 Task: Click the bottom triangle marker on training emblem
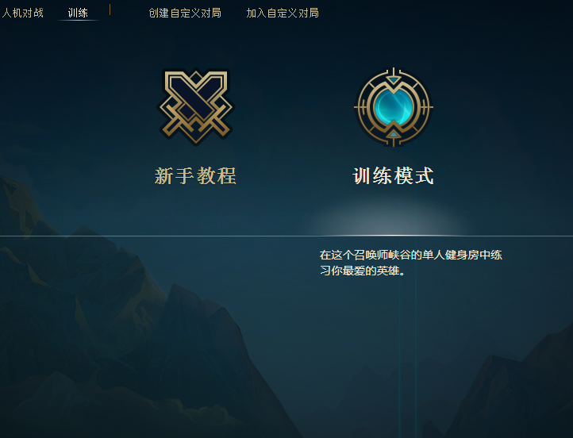pos(394,135)
